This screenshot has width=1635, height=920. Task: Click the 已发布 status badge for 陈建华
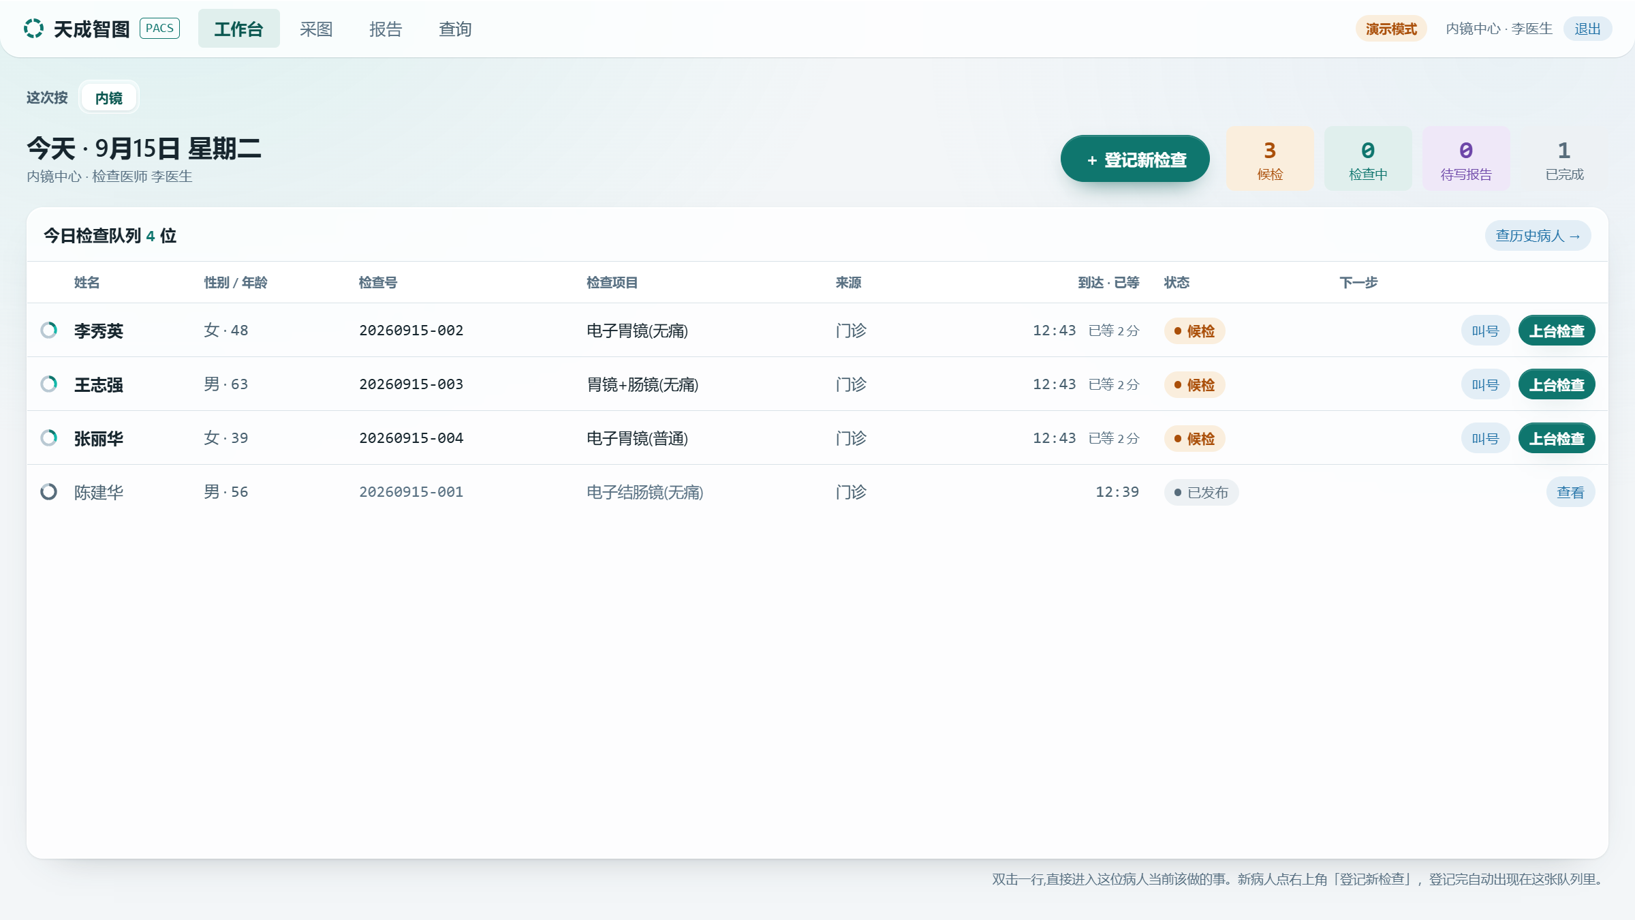click(x=1201, y=493)
